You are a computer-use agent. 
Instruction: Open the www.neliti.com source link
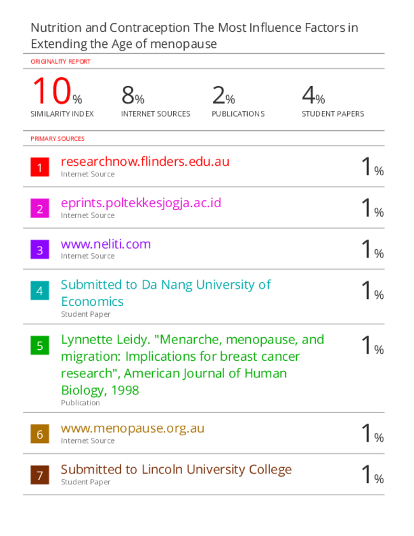(106, 244)
